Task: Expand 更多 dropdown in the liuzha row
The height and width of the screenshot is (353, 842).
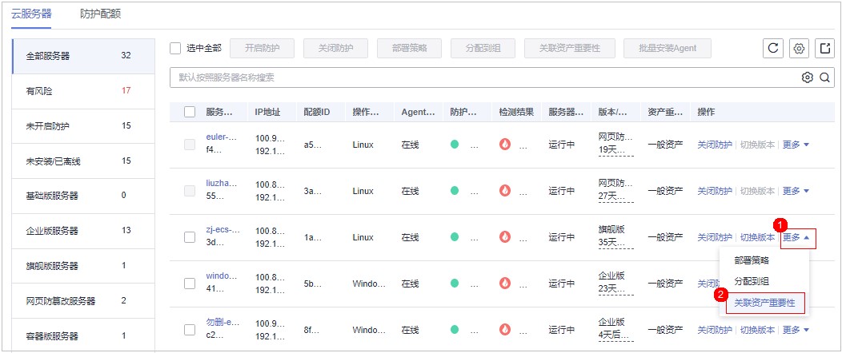Action: click(x=796, y=191)
